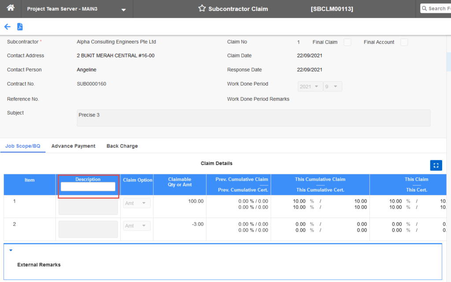
Task: Open the Back Charge tab
Action: point(122,146)
